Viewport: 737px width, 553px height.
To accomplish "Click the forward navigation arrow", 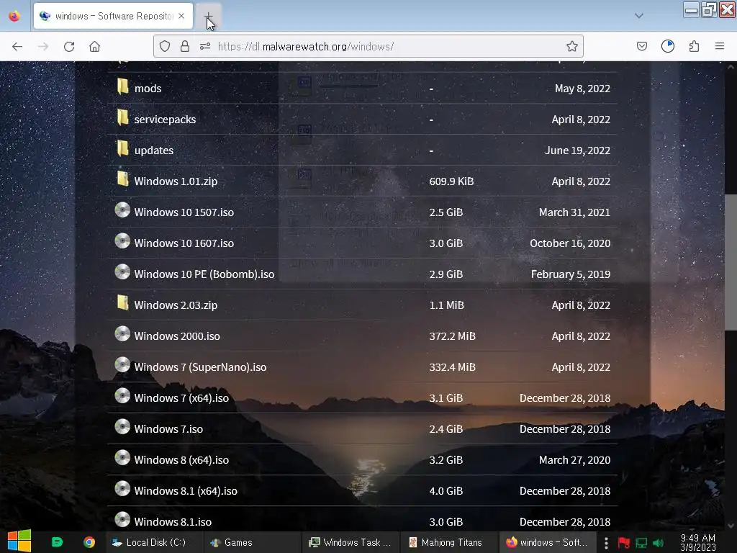I will pyautogui.click(x=43, y=46).
